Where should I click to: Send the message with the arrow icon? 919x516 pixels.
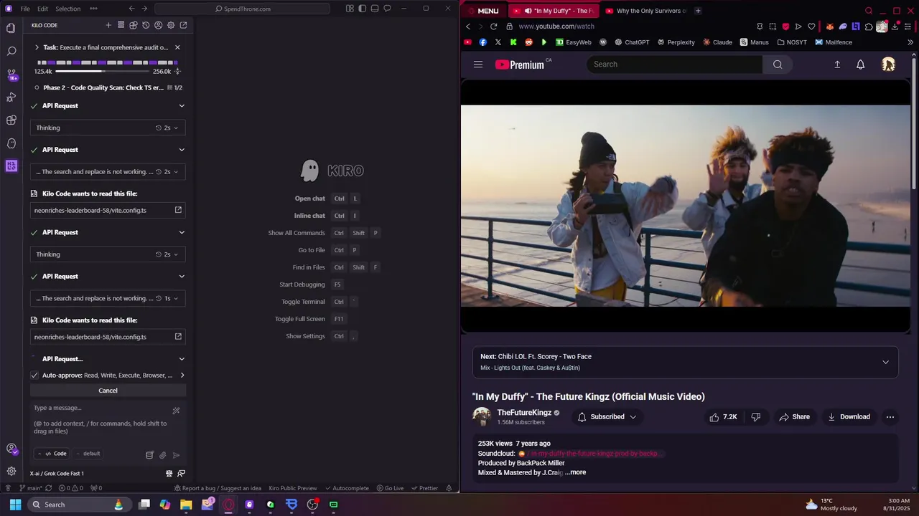(176, 454)
